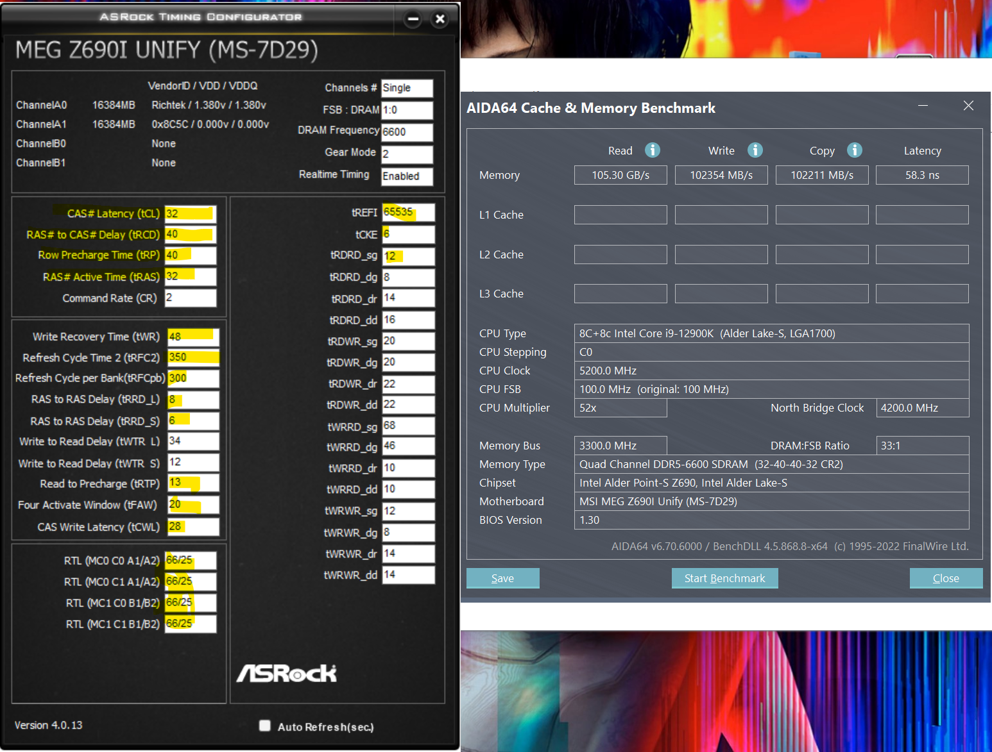Click the Read to Precharge (tRTP) field
This screenshot has height=752, width=992.
(193, 483)
